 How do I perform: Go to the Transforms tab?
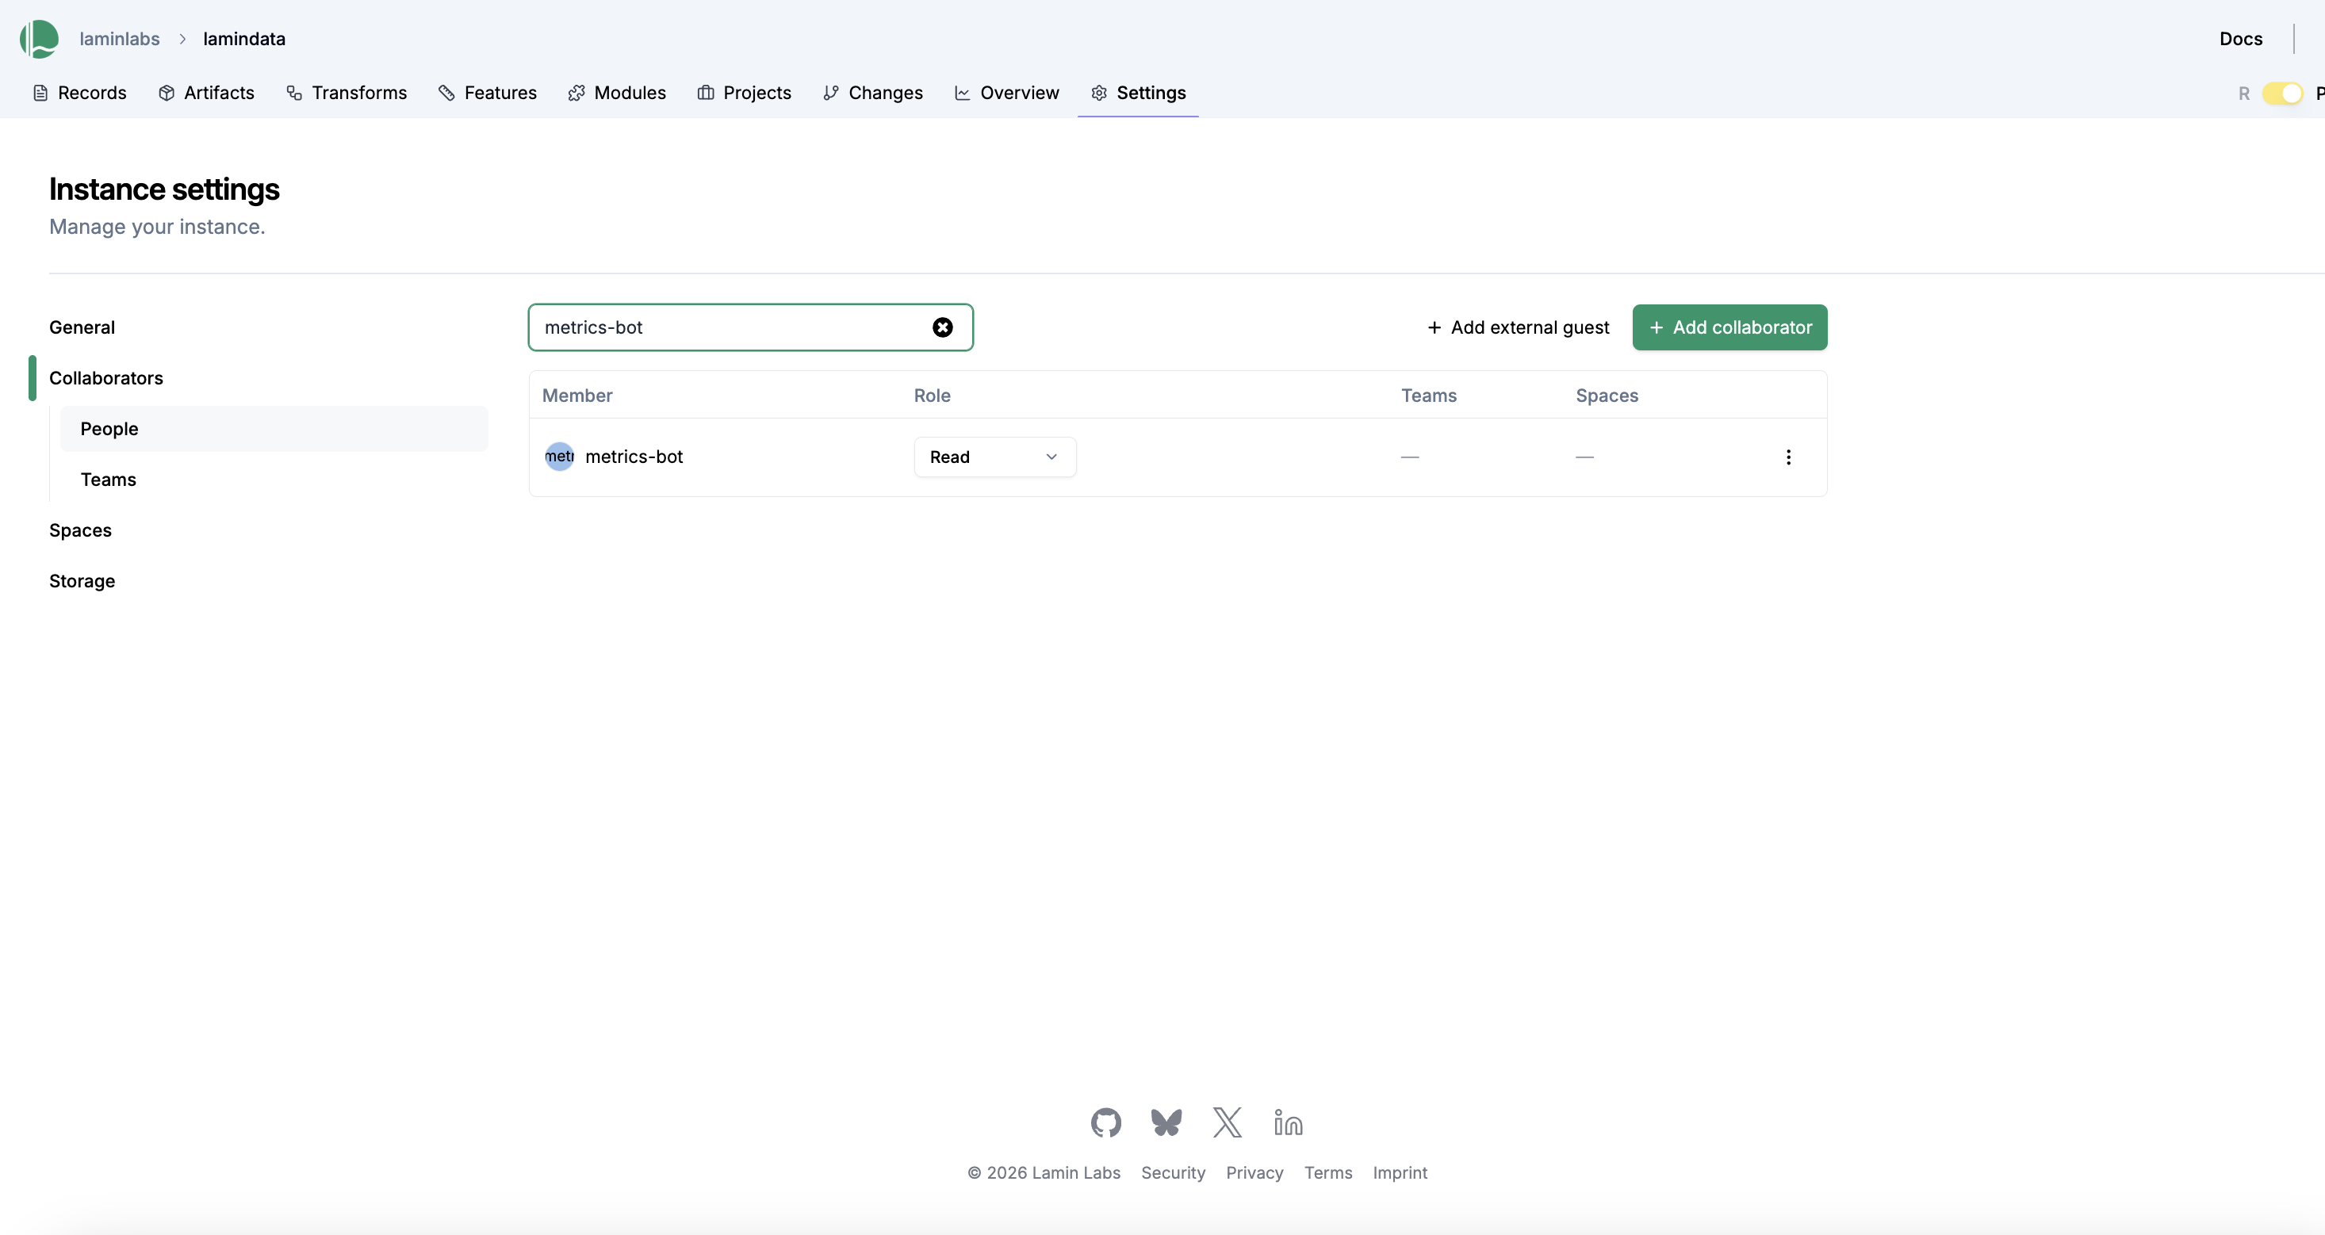pos(347,93)
